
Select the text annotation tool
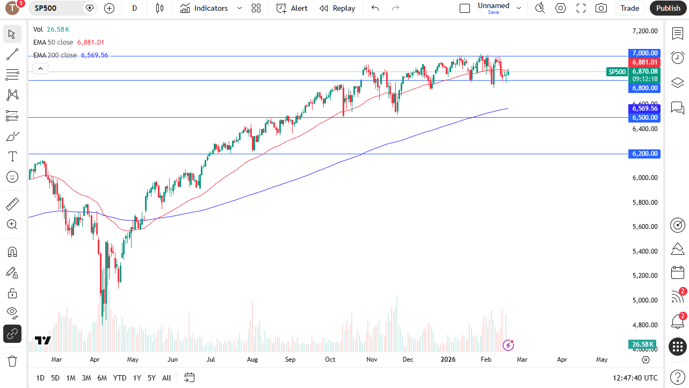point(12,156)
